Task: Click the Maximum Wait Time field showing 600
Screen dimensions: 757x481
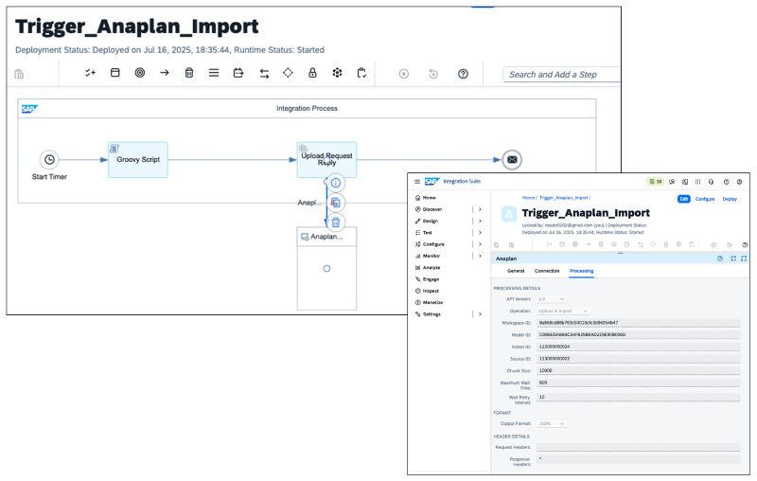Action: (x=638, y=383)
